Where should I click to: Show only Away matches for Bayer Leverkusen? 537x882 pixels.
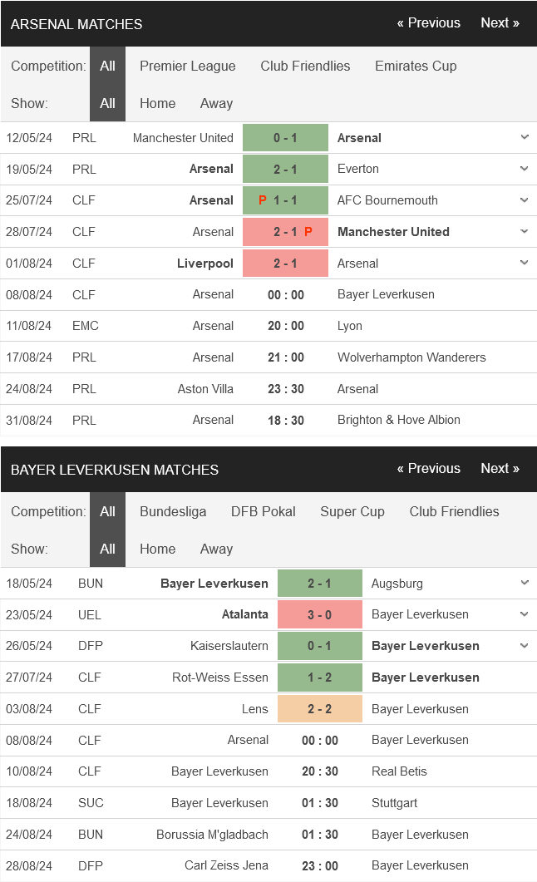tap(216, 549)
